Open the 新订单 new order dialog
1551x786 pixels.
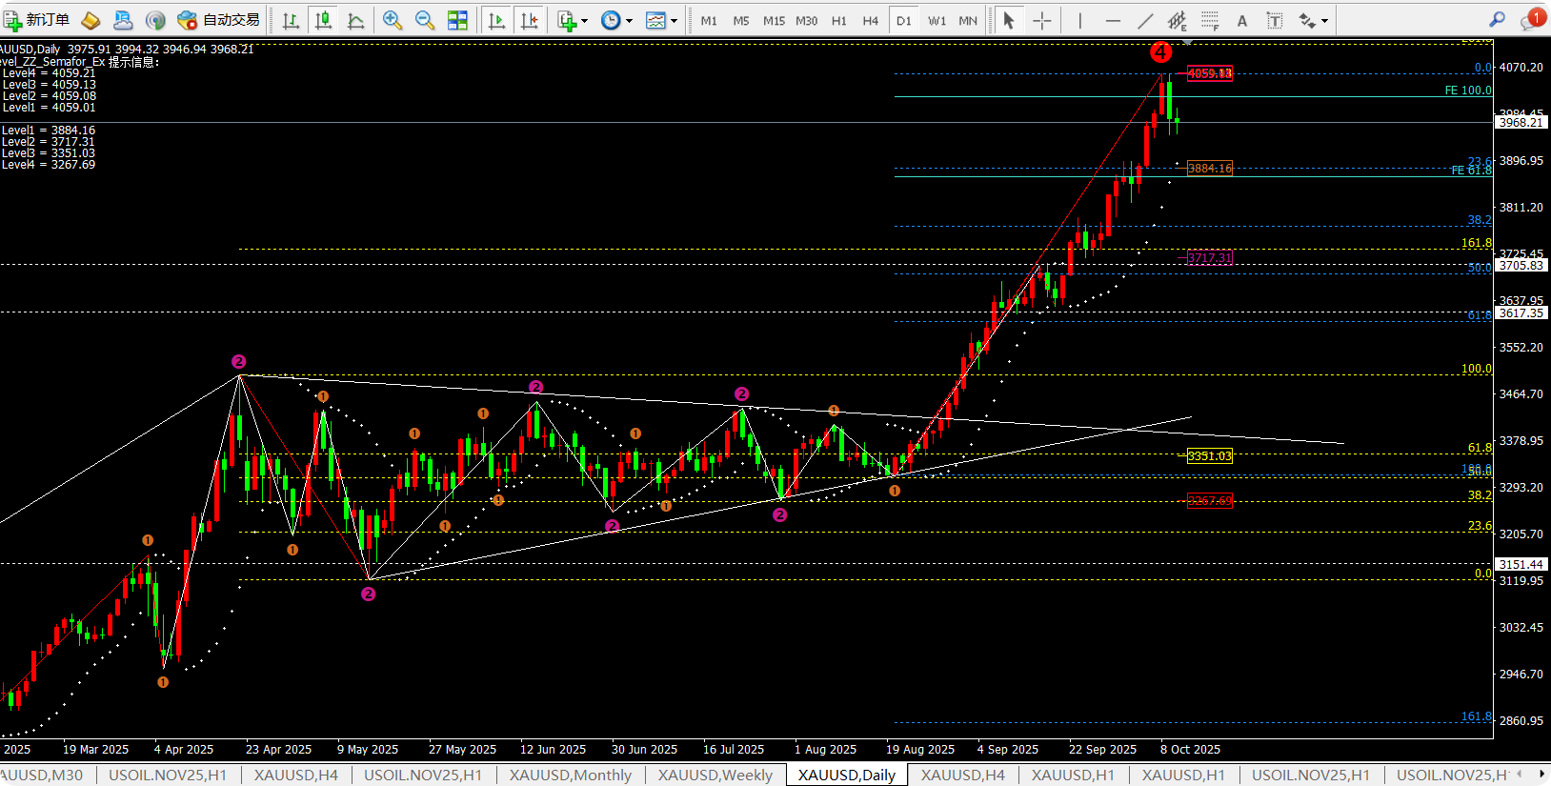pos(37,20)
